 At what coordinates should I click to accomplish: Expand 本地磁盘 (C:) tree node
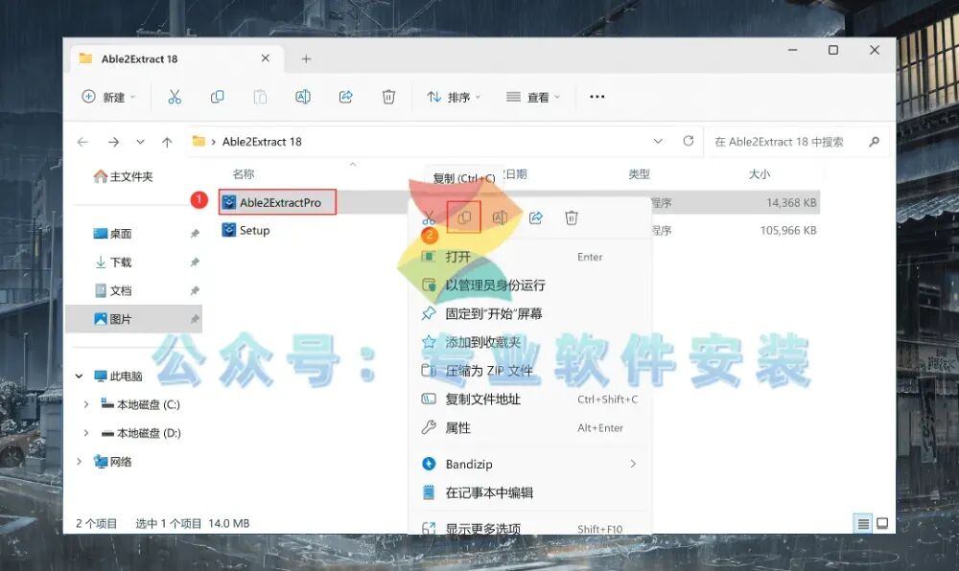[x=86, y=404]
